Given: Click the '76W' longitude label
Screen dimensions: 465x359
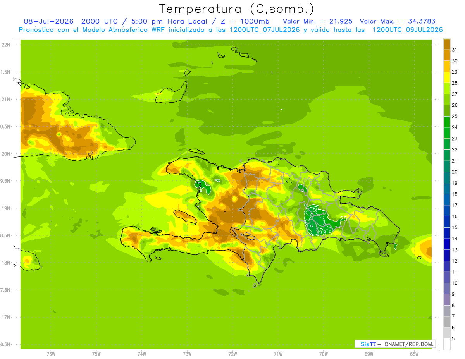Looking at the screenshot, I should (x=51, y=354).
